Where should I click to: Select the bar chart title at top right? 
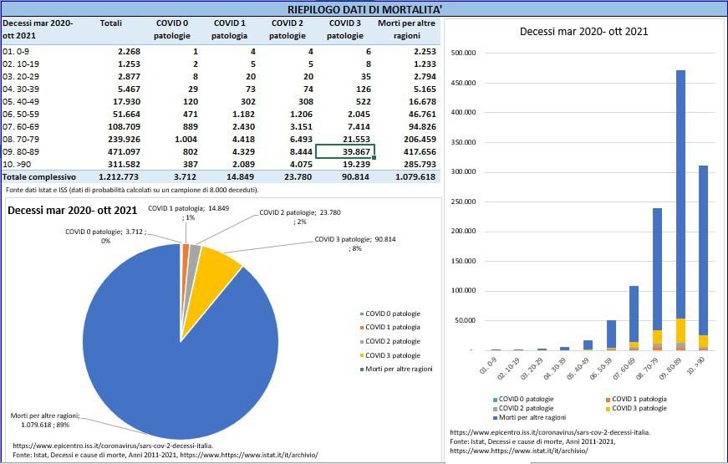tap(583, 32)
